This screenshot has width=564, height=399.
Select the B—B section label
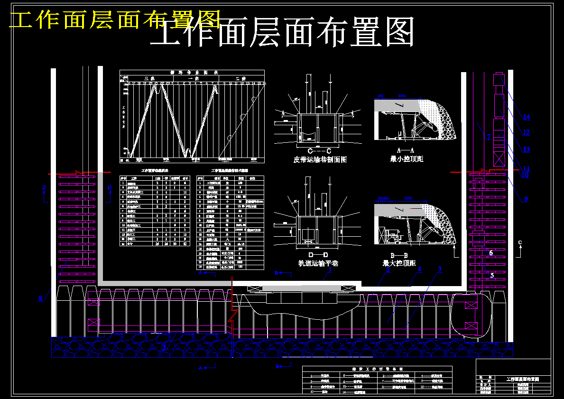pyautogui.click(x=399, y=255)
